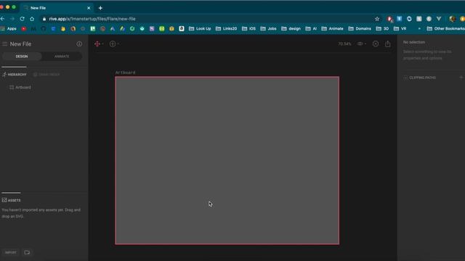The width and height of the screenshot is (465, 261).
Task: Bookmark this page with the star
Action: [377, 19]
